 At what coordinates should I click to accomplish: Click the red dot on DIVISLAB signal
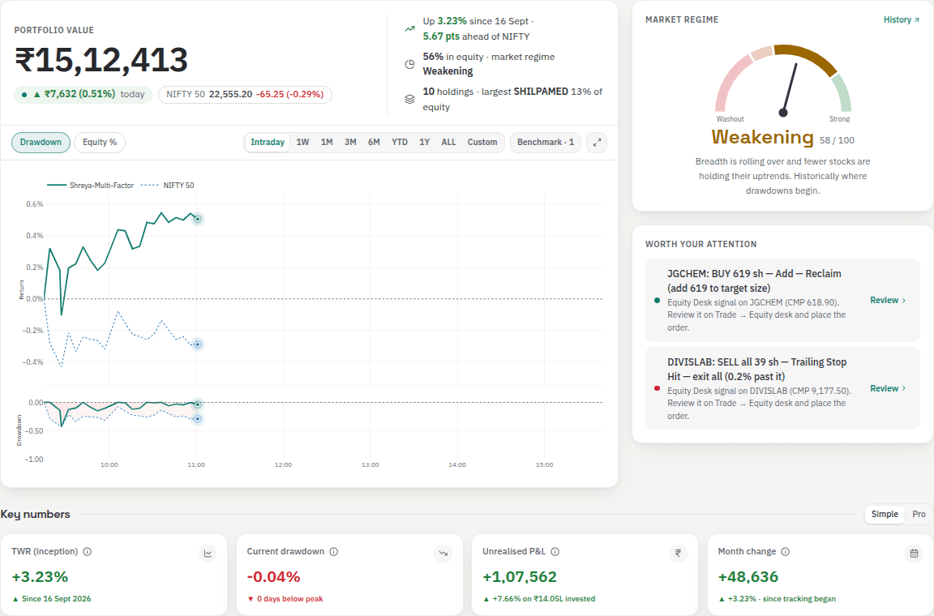click(657, 388)
